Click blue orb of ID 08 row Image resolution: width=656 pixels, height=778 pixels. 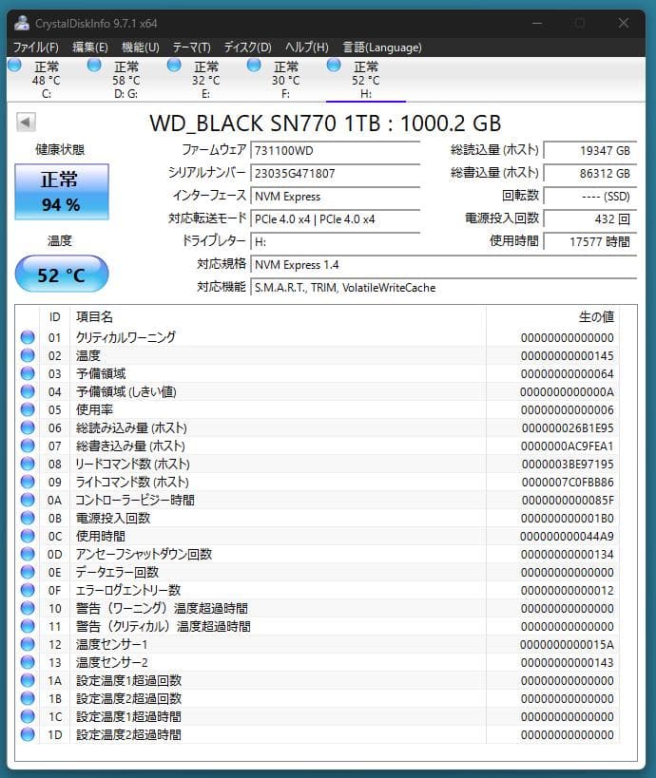[28, 464]
